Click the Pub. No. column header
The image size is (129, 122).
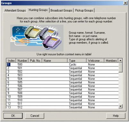click(35, 61)
